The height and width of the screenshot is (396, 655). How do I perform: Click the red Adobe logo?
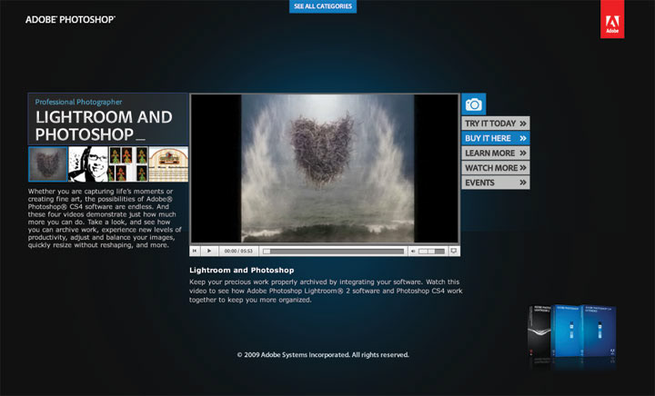click(612, 19)
